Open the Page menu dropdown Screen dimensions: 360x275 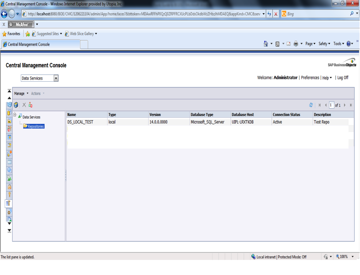310,44
